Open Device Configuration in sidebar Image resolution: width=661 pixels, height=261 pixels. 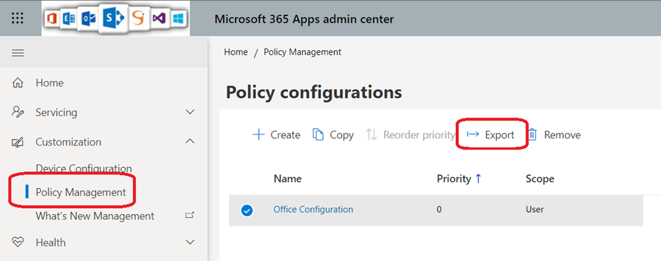[84, 168]
